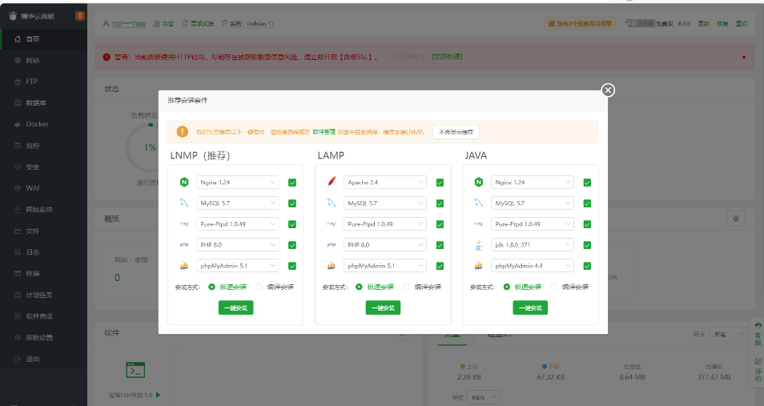The width and height of the screenshot is (764, 406).
Task: Click the large terminal icon under 软件 section
Action: pos(135,370)
